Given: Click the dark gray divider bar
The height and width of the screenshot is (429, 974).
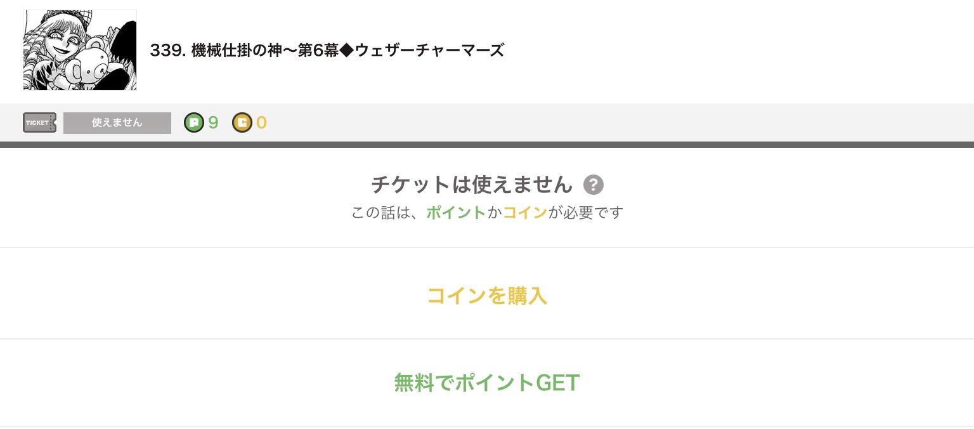Looking at the screenshot, I should (487, 145).
